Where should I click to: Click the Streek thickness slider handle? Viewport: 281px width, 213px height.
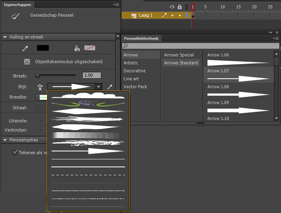click(x=37, y=75)
